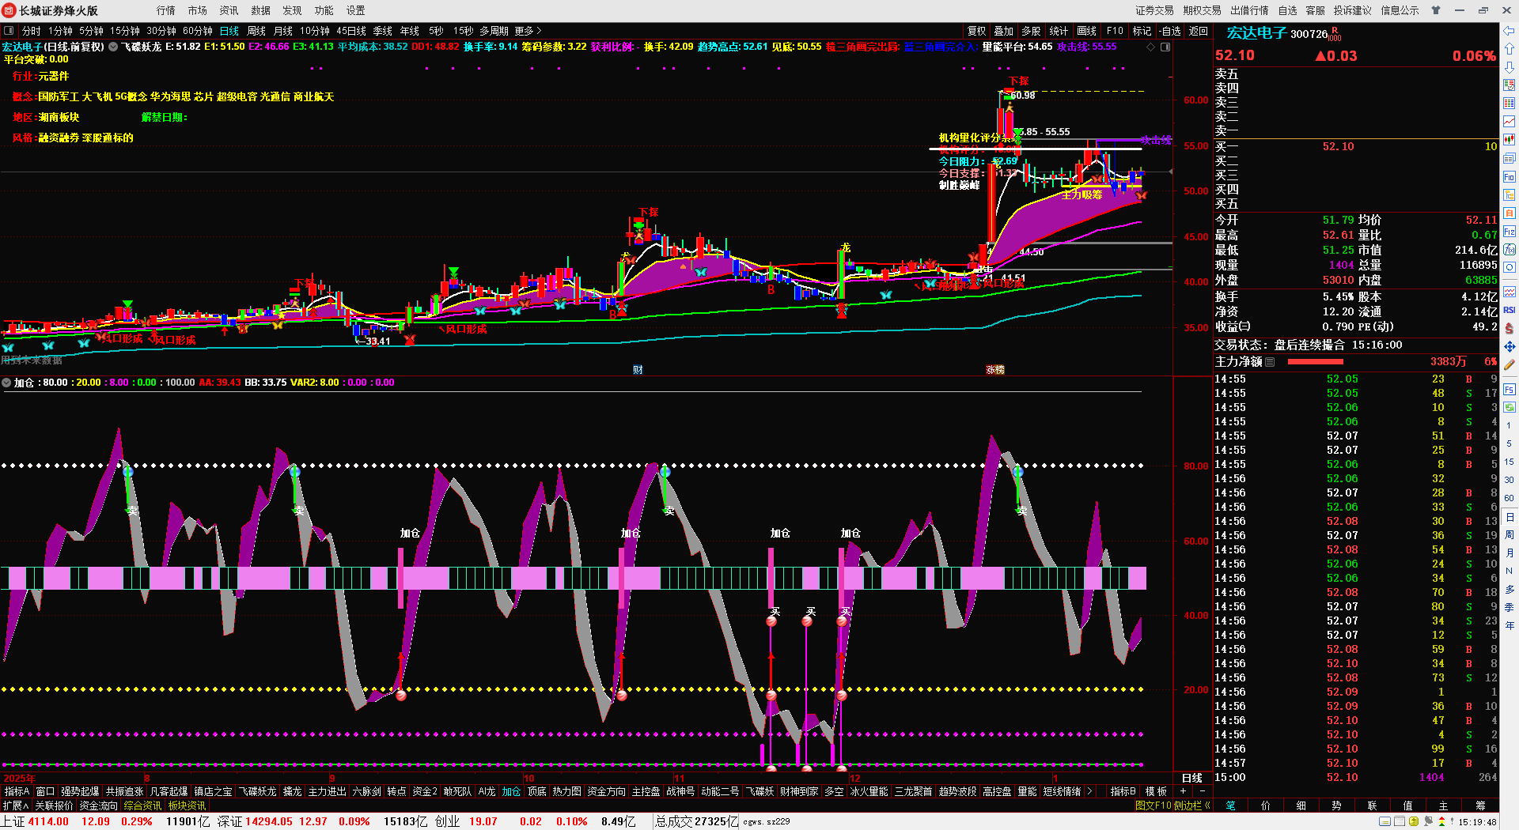Image resolution: width=1519 pixels, height=830 pixels.
Task: Collapse the 侧边栏 sidebar
Action: [x=1192, y=805]
